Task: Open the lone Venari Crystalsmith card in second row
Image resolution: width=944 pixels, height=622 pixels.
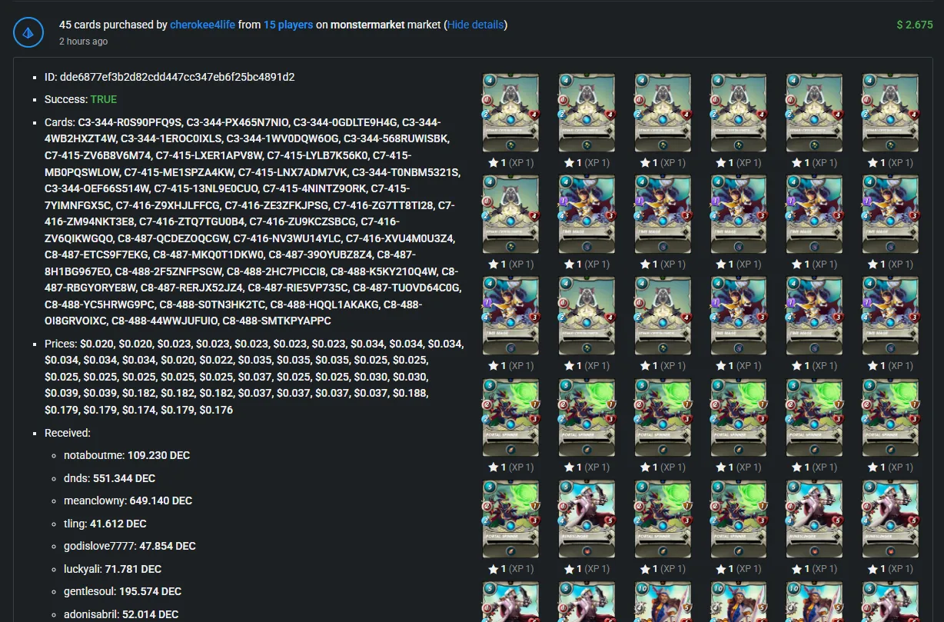Action: coord(510,214)
